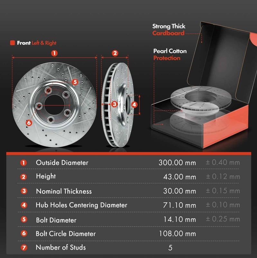Click the 'Height' label
257x258 pixels.
tap(46, 176)
